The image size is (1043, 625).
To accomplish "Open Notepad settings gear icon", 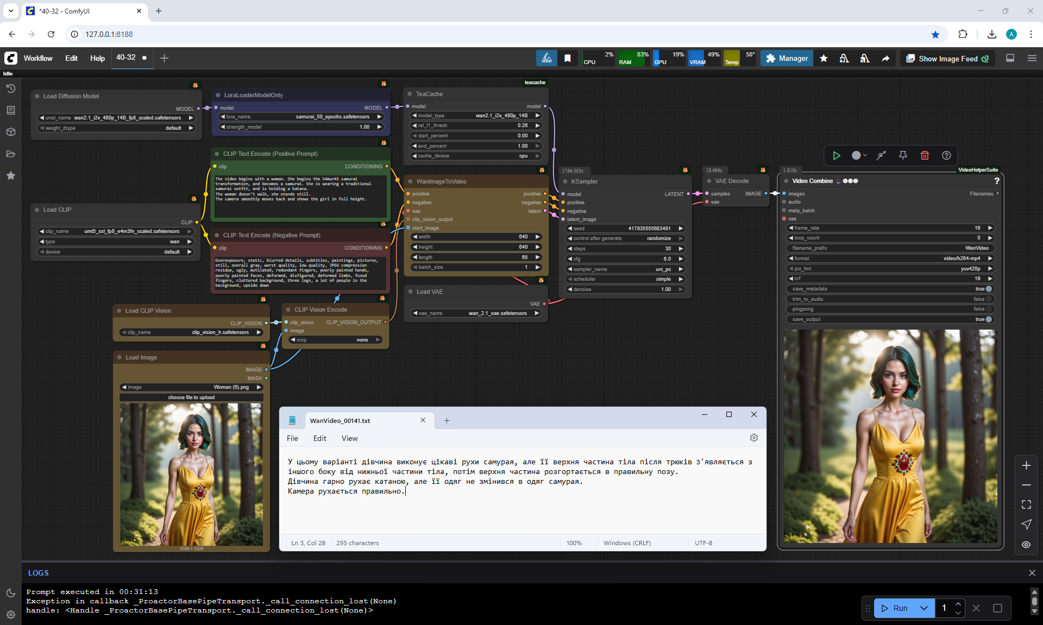I will [753, 438].
